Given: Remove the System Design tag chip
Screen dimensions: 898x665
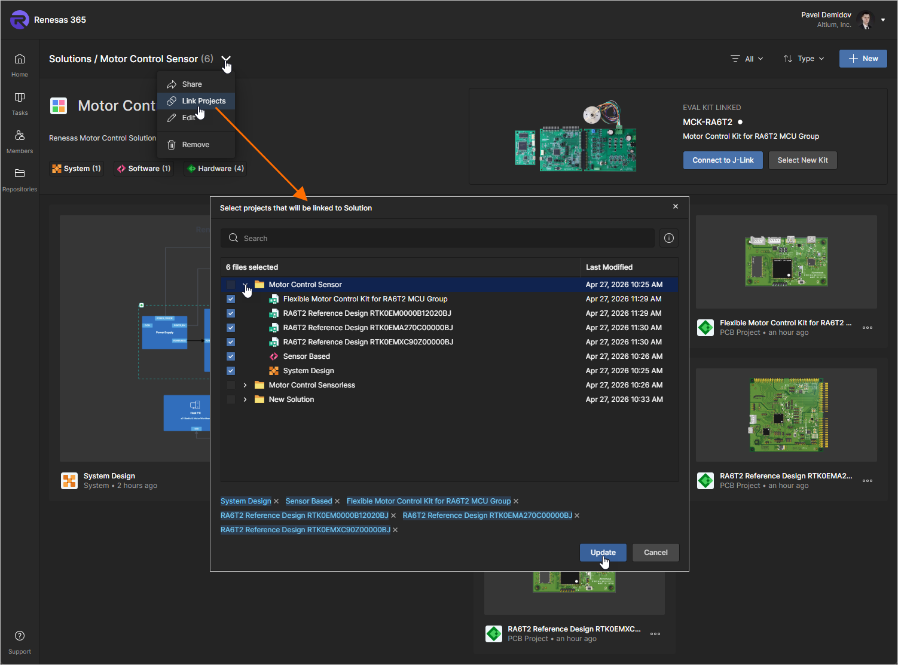Looking at the screenshot, I should click(276, 502).
